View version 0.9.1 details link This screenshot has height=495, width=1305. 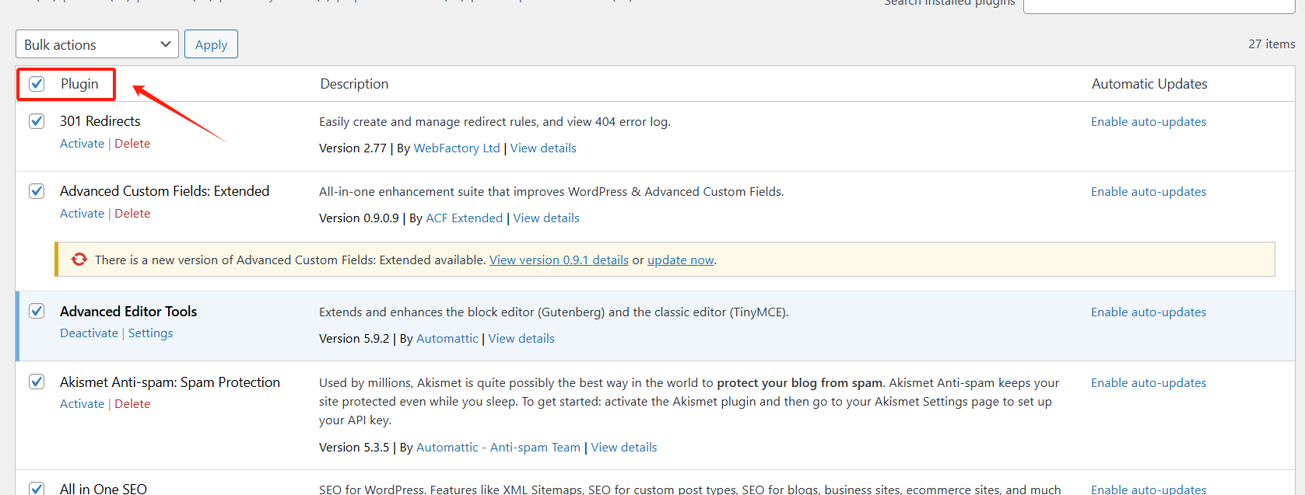point(559,260)
